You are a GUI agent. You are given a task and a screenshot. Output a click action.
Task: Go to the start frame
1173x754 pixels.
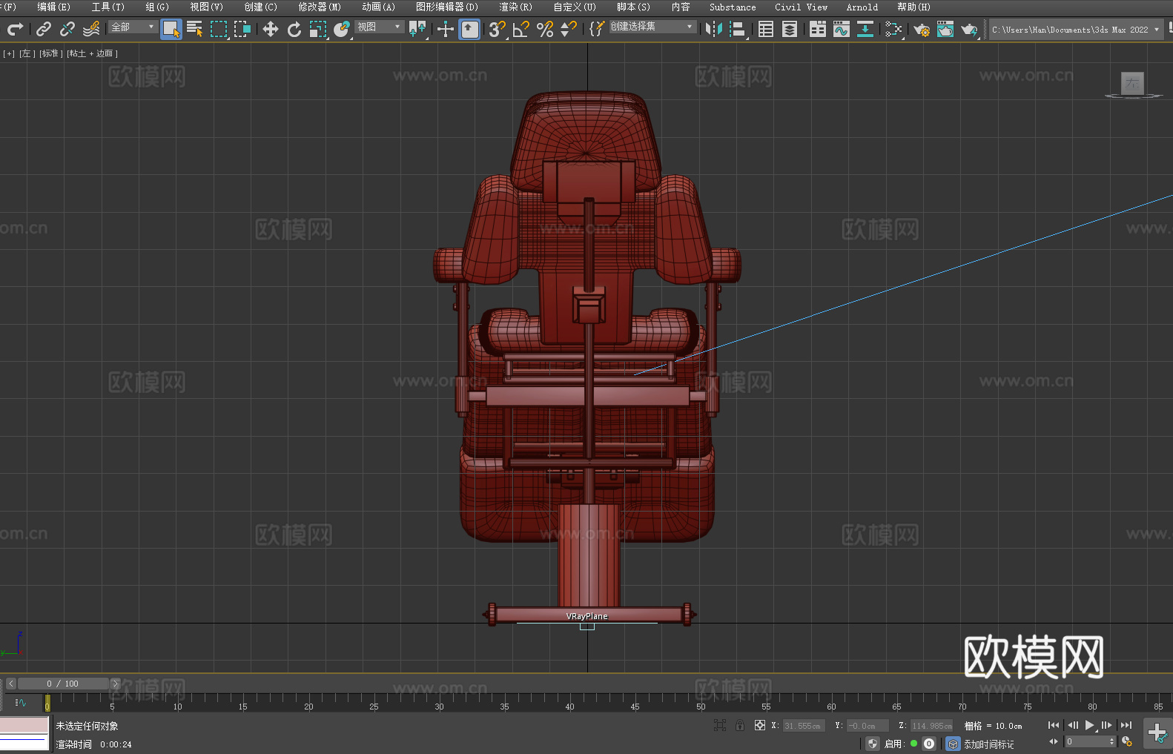pos(1054,725)
